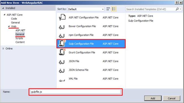Select 'JSON Schema File' template text
Image resolution: width=184 pixels, height=103 pixels.
click(x=78, y=70)
